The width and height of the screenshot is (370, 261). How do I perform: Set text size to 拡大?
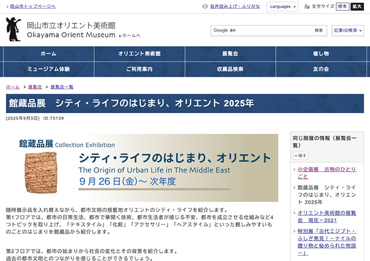357,7
